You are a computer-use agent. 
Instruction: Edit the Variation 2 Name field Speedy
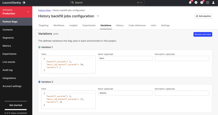[x=125, y=93]
